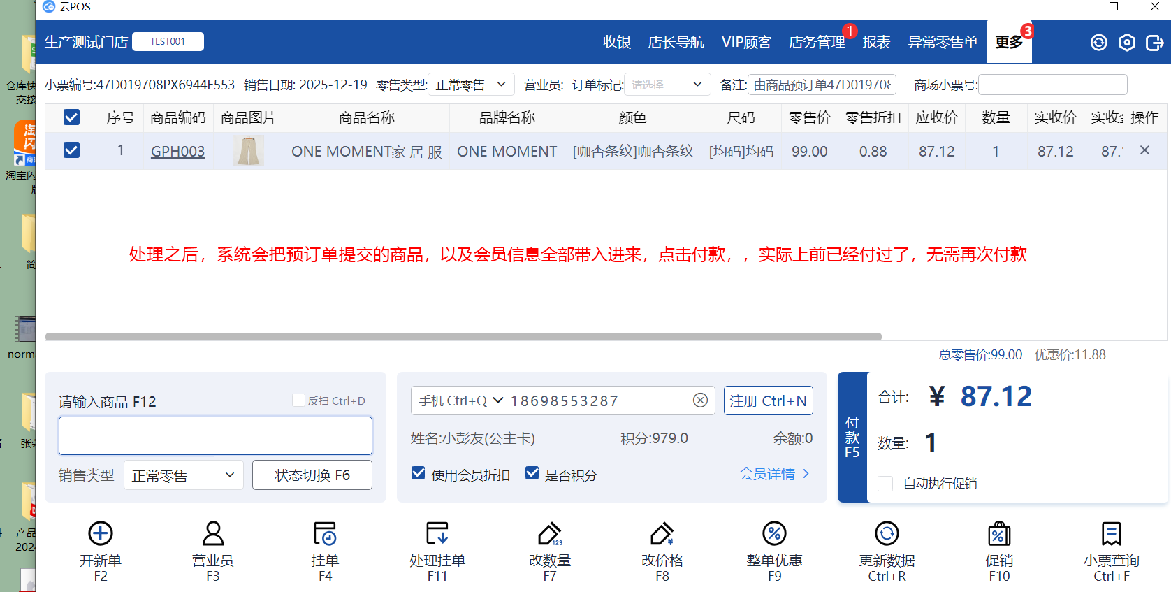This screenshot has height=592, width=1171.
Task: Click the 开新单 new order icon
Action: click(101, 534)
